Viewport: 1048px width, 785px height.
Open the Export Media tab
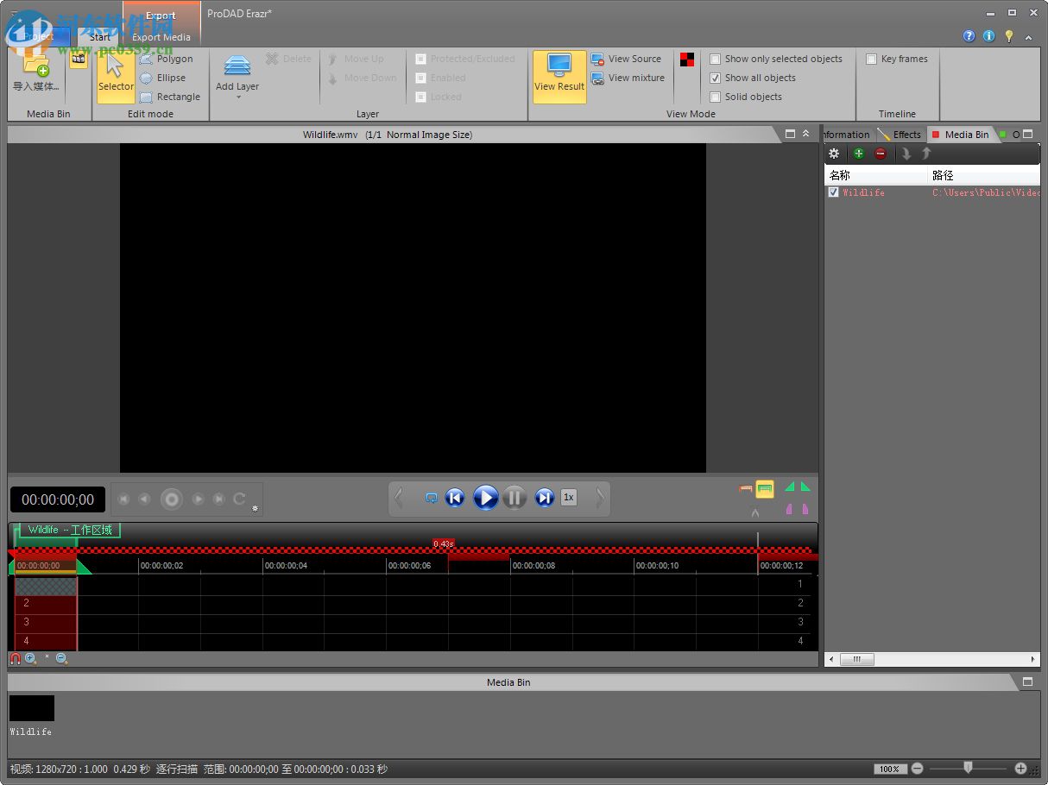pos(161,37)
